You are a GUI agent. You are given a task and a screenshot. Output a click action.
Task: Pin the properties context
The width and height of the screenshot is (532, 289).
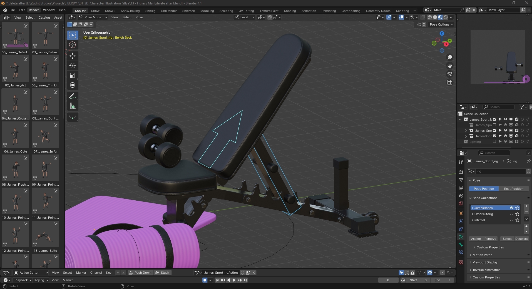click(528, 161)
